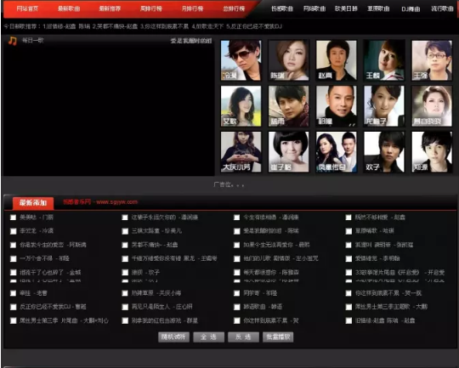Open the 凤凰传奇 group thumbnail

click(337, 151)
